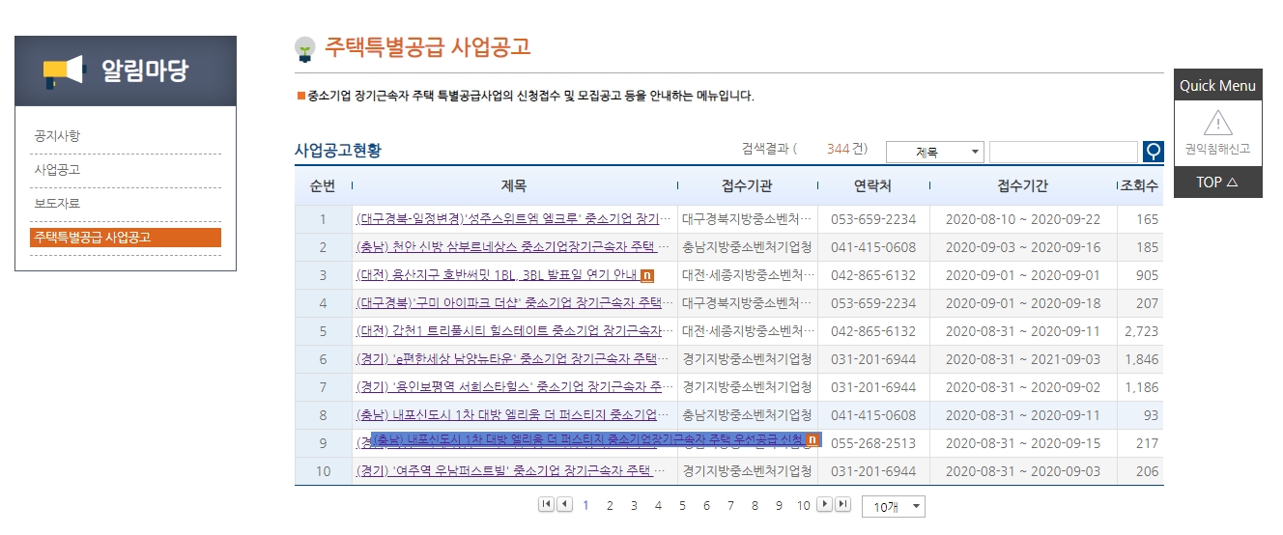Go to page 3
This screenshot has height=535, width=1283.
pyautogui.click(x=634, y=505)
